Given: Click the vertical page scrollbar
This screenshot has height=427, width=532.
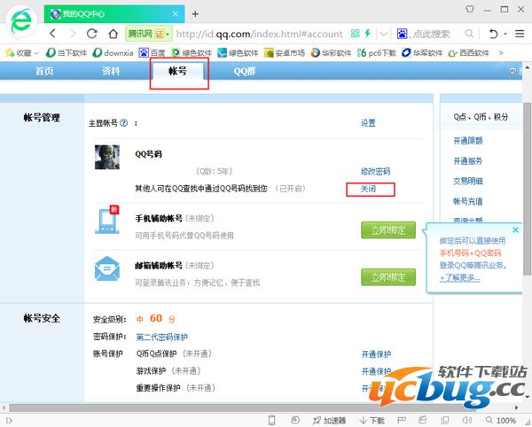Looking at the screenshot, I should point(527,189).
